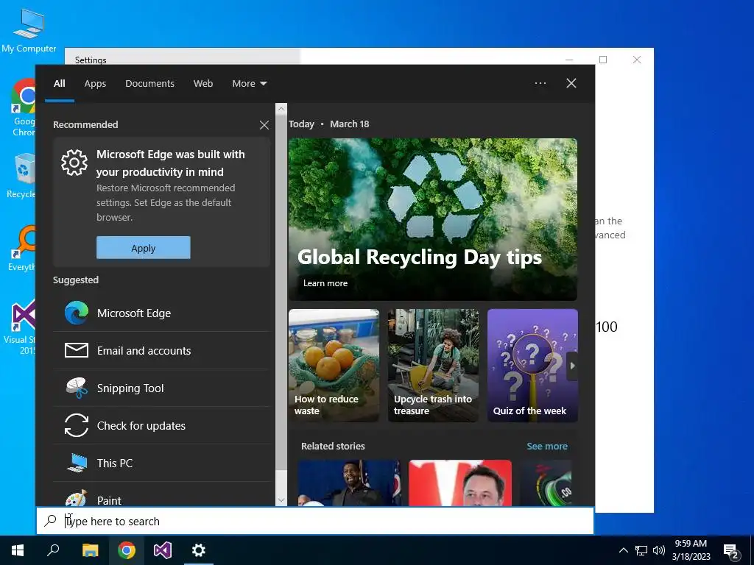Open Microsoft Edge from suggested list
The image size is (754, 565).
[161, 313]
